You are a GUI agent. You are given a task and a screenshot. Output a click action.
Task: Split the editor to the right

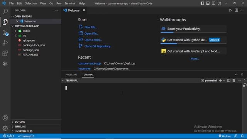click(x=236, y=10)
